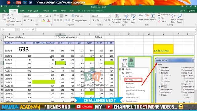Open the fill color dropdown arrow
The image size is (197, 111).
(x=46, y=20)
